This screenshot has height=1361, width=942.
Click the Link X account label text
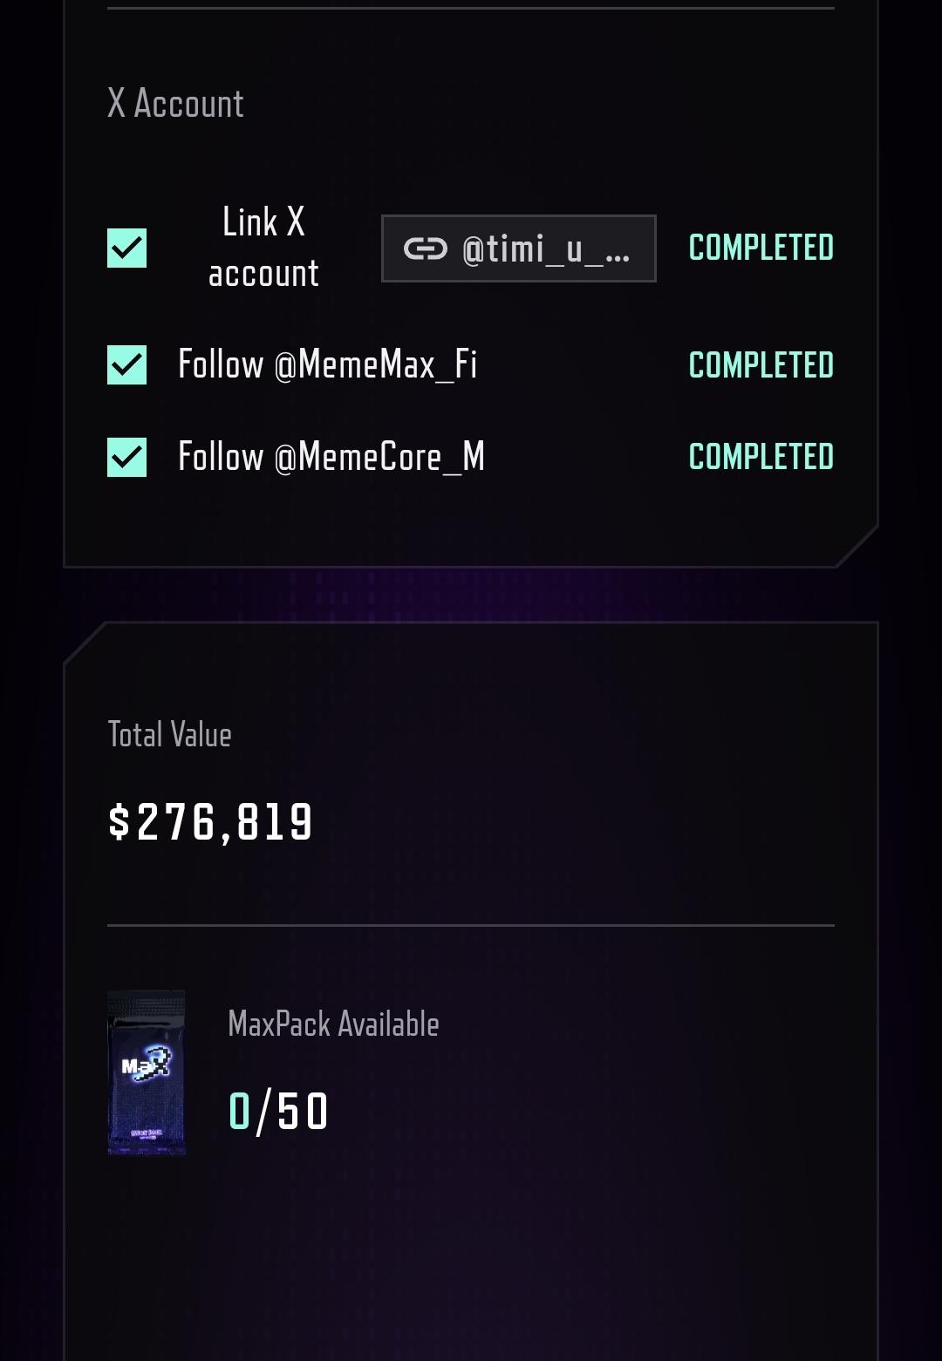263,248
